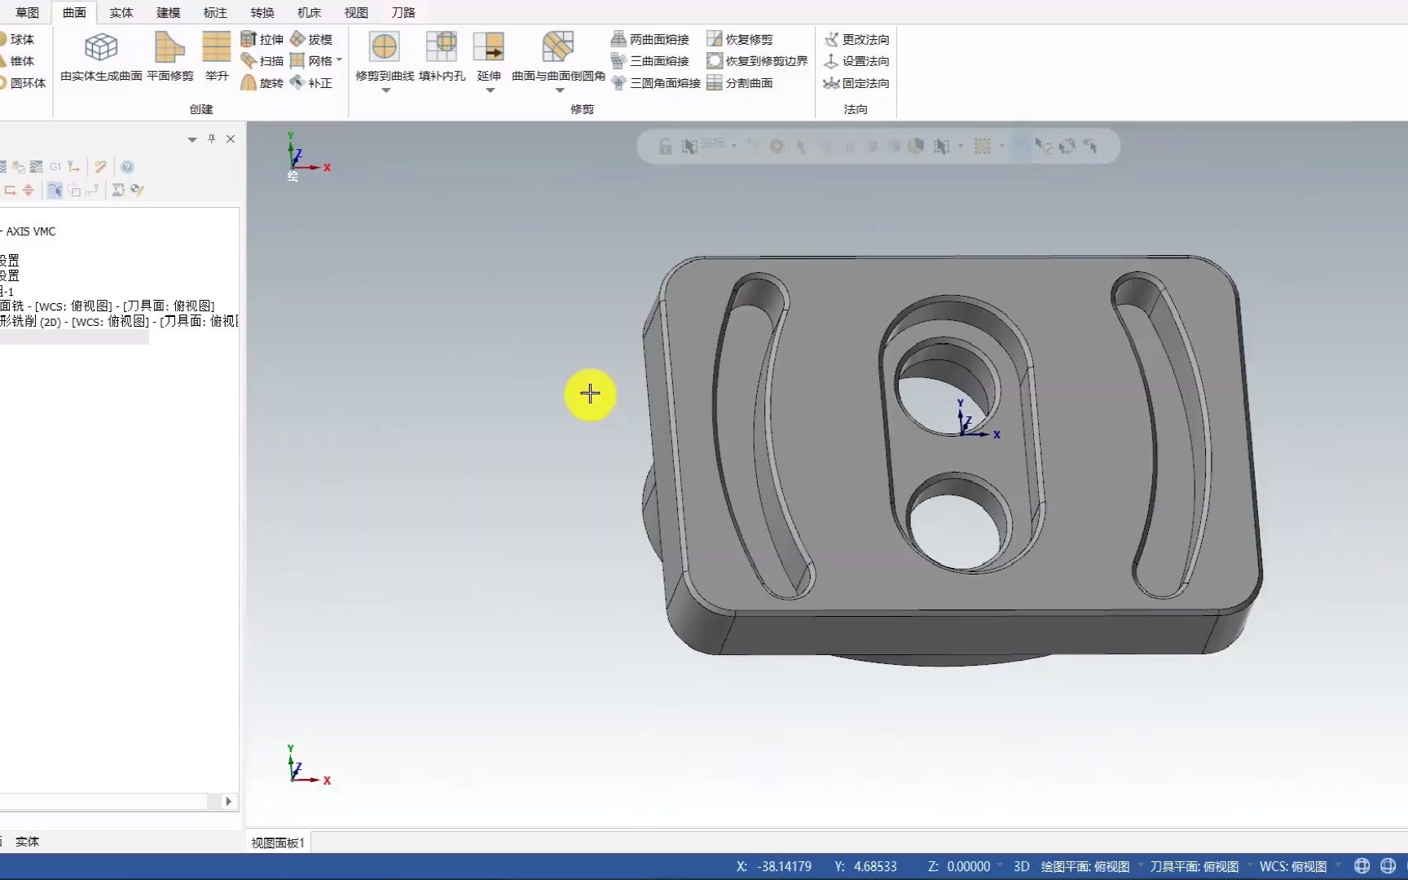The width and height of the screenshot is (1408, 880).
Task: Click 更改法向 change normal command
Action: click(x=856, y=39)
